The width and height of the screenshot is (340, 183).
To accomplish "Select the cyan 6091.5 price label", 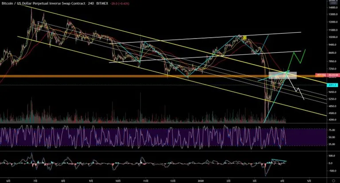I will coord(332,85).
